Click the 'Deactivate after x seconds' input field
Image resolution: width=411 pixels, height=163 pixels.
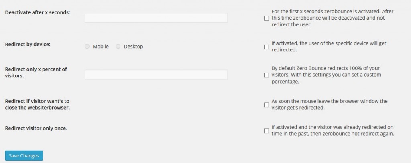[x=156, y=18]
